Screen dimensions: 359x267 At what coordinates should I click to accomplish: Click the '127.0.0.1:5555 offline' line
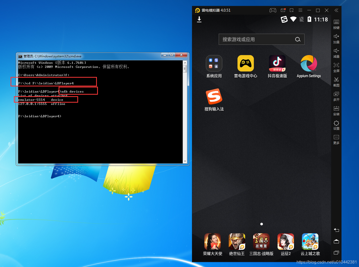point(42,104)
